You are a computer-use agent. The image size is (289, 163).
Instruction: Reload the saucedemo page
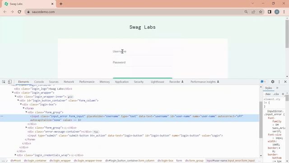(x=19, y=12)
